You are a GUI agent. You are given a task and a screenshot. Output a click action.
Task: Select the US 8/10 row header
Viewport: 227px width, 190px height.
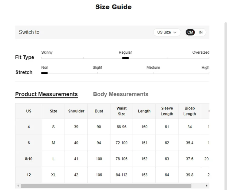point(29,159)
